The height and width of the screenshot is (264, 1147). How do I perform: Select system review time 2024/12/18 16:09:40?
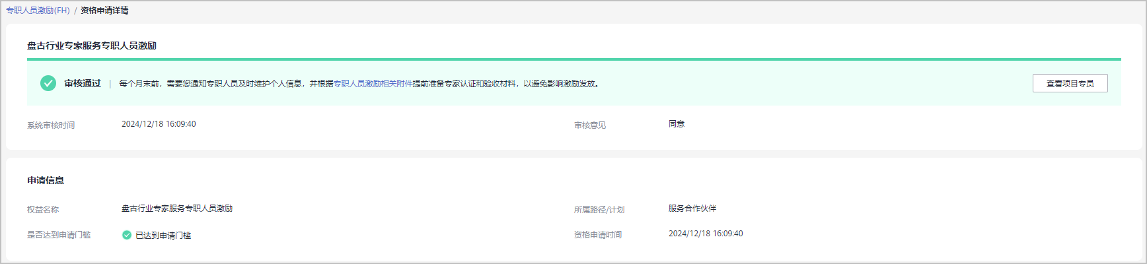click(159, 124)
